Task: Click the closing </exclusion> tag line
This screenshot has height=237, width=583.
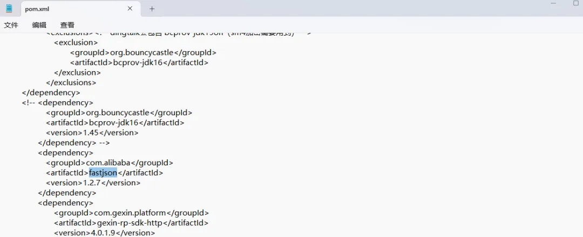Action: (x=77, y=72)
